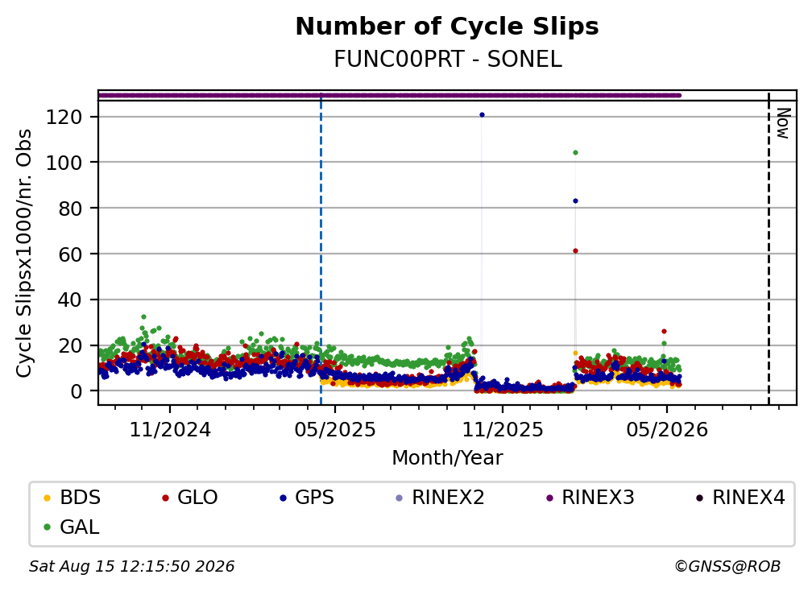The image size is (812, 591).
Task: Click the GLO red legend marker
Action: 165,498
